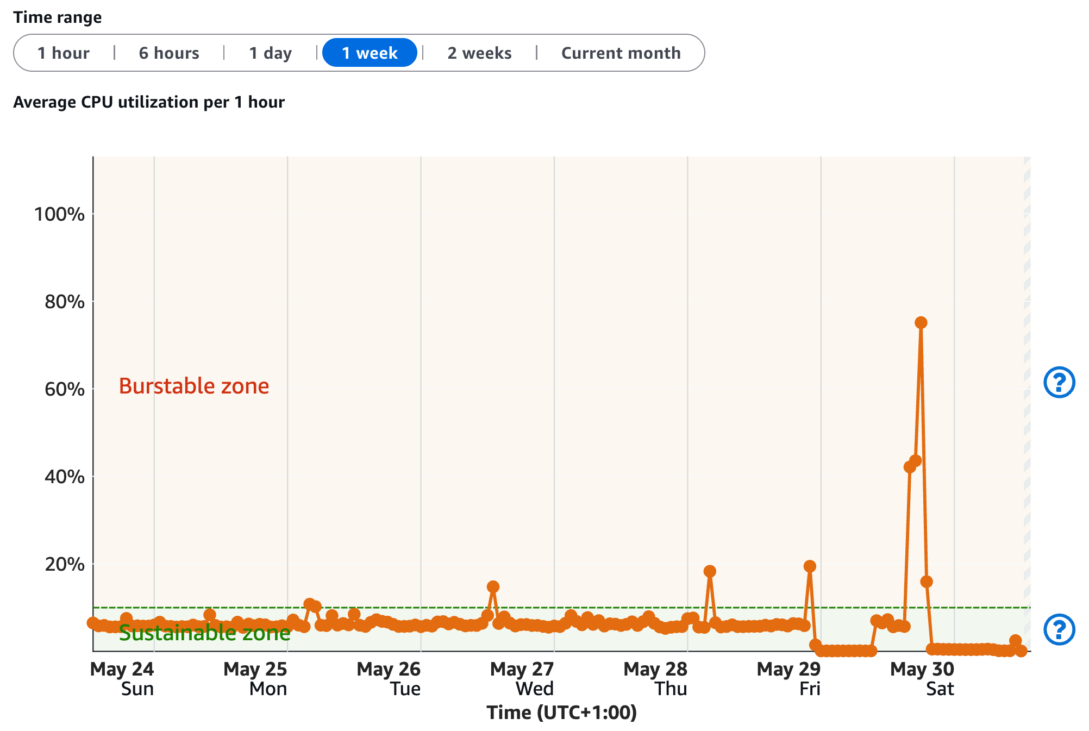The height and width of the screenshot is (731, 1089).
Task: Click the May 28 Thu axis label
Action: 655,679
